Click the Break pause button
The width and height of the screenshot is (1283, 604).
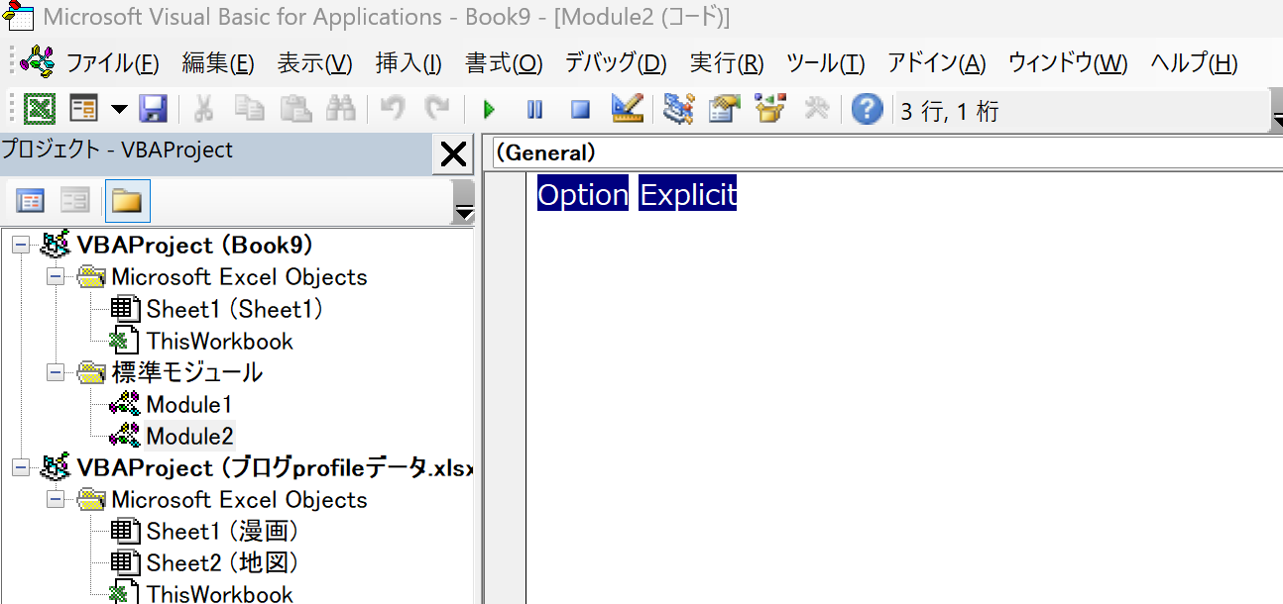coord(534,109)
